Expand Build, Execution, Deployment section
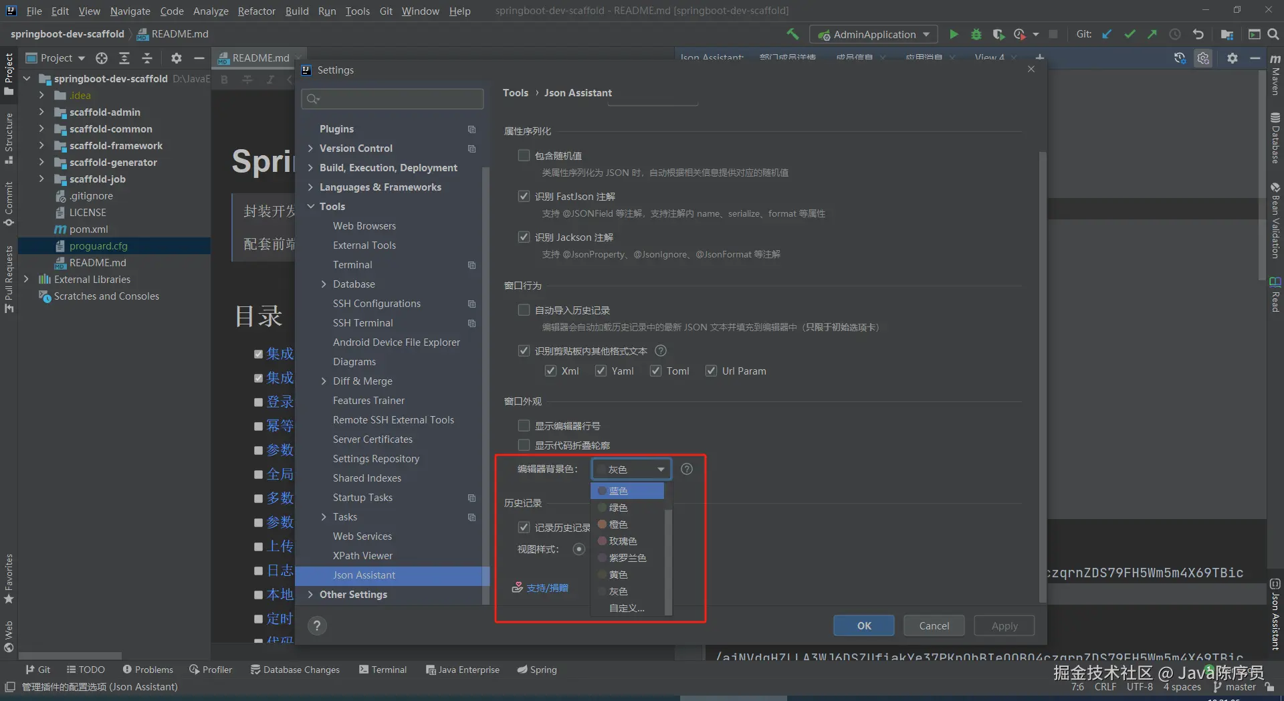1284x701 pixels. coord(310,168)
